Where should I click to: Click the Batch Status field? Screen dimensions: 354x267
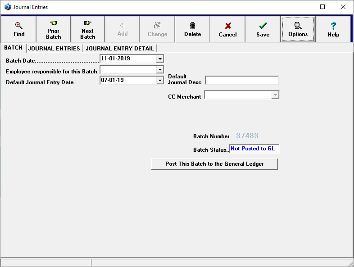(254, 149)
